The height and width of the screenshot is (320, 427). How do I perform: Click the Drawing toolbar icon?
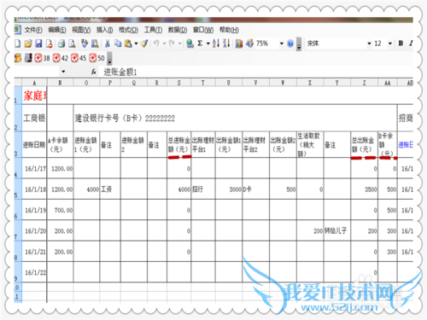(x=249, y=44)
